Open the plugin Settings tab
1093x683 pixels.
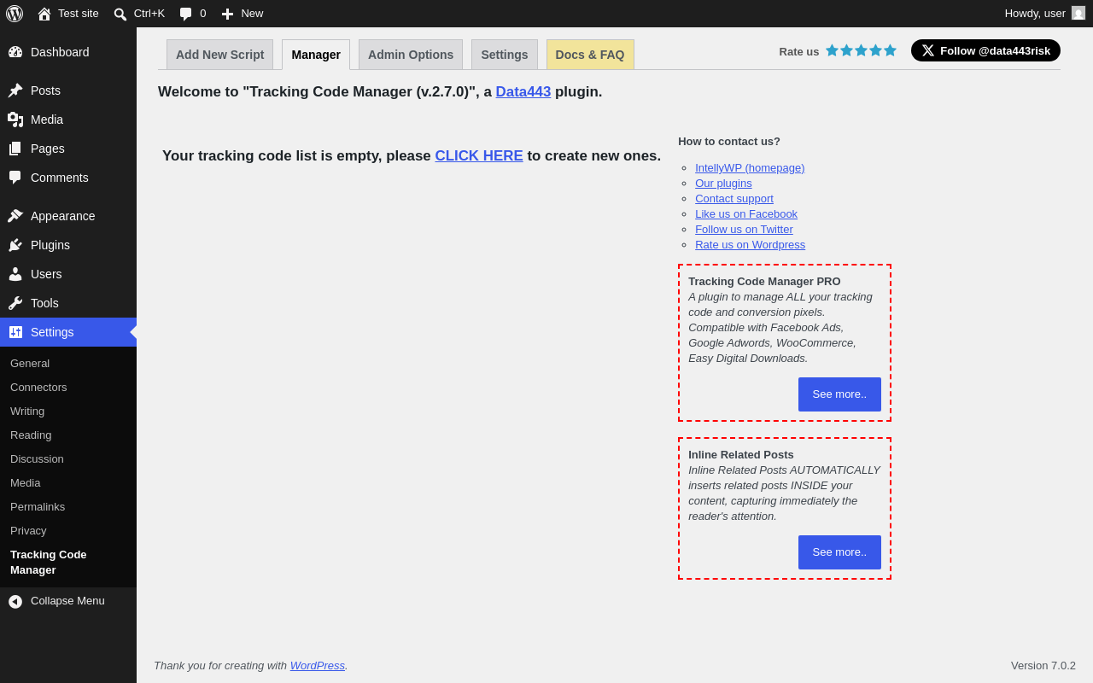coord(505,55)
